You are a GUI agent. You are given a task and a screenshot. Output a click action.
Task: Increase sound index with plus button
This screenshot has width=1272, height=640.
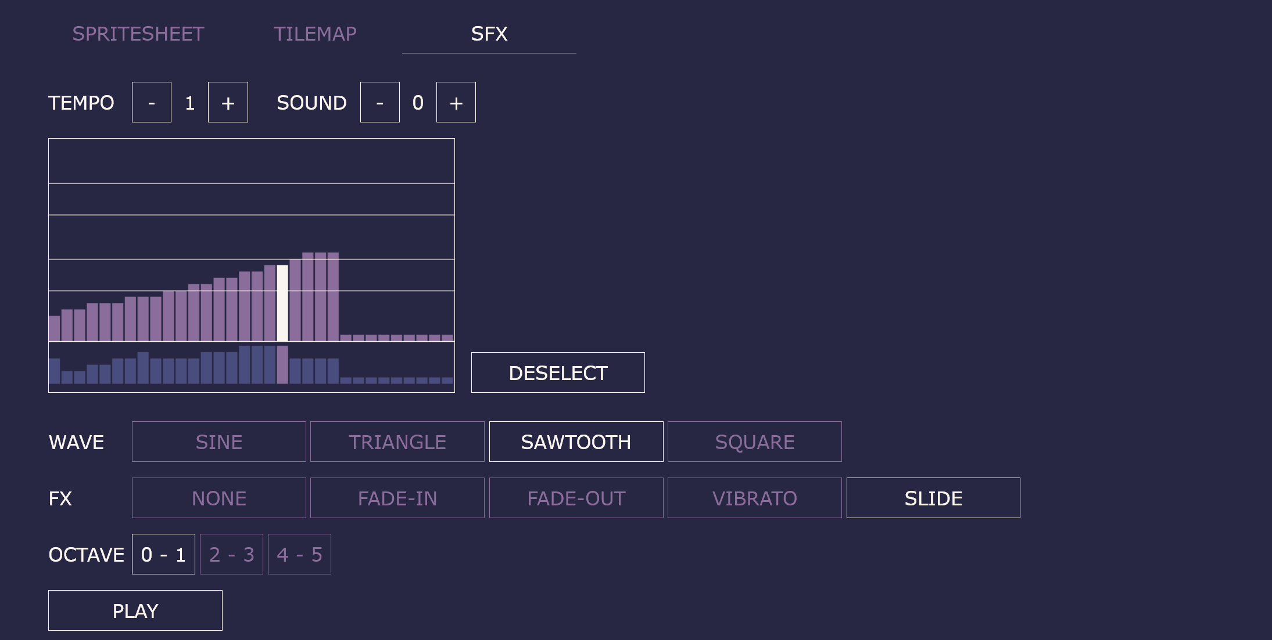pos(456,102)
